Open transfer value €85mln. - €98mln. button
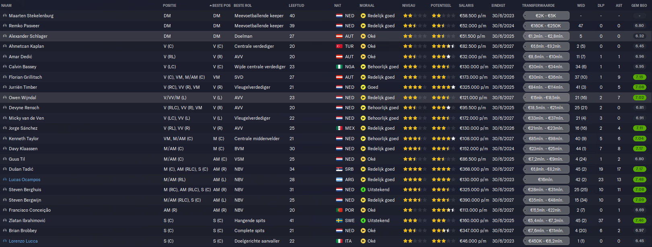The image size is (652, 247). pos(546,139)
